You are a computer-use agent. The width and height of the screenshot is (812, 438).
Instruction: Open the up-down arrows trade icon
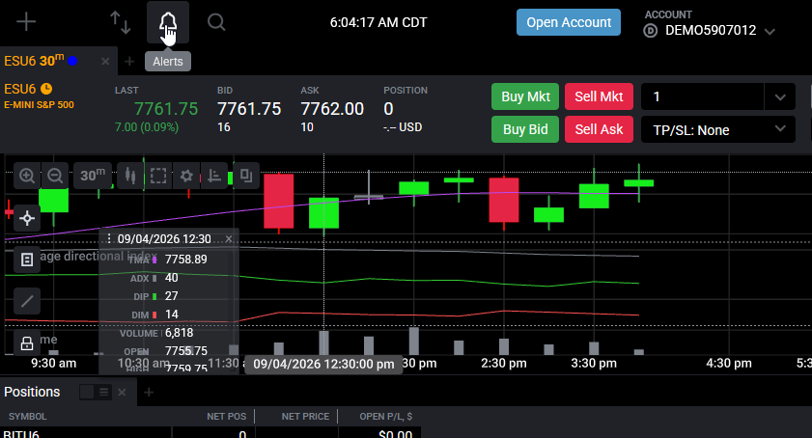[120, 23]
